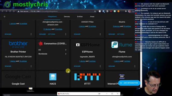172x96 pixels.
Task: Open three-dot menu on the 14 entities card
Action: [x=31, y=34]
